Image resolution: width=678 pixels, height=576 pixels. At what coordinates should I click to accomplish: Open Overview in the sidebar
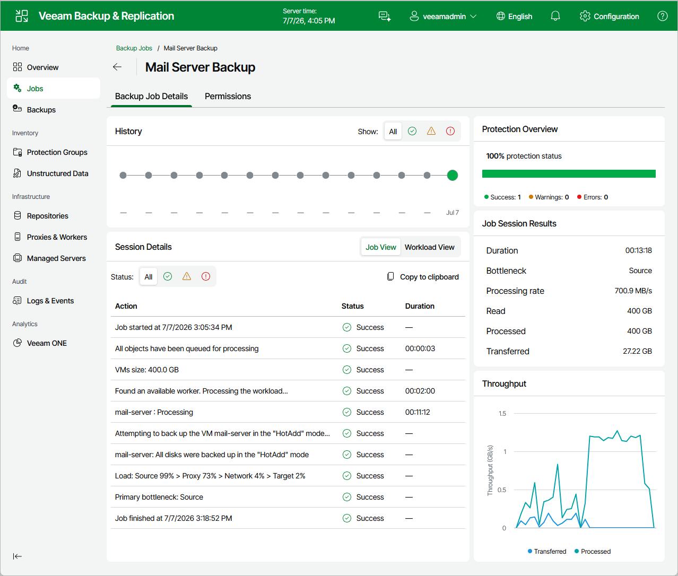(x=54, y=67)
